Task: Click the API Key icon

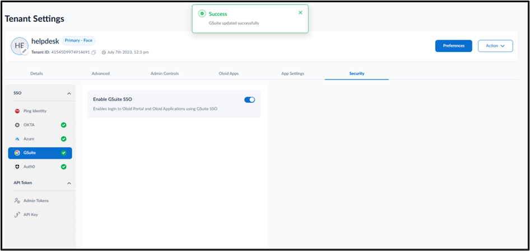Action: click(x=17, y=215)
